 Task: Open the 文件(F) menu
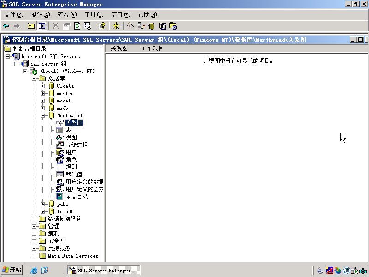[x=14, y=15]
